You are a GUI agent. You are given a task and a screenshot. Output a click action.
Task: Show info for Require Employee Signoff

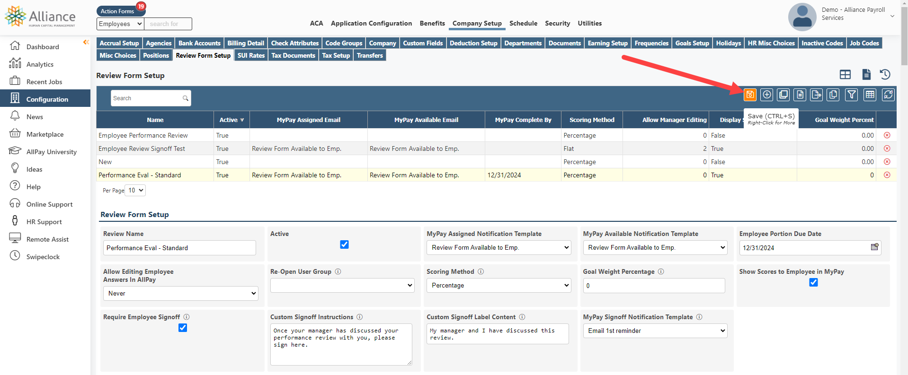click(187, 317)
